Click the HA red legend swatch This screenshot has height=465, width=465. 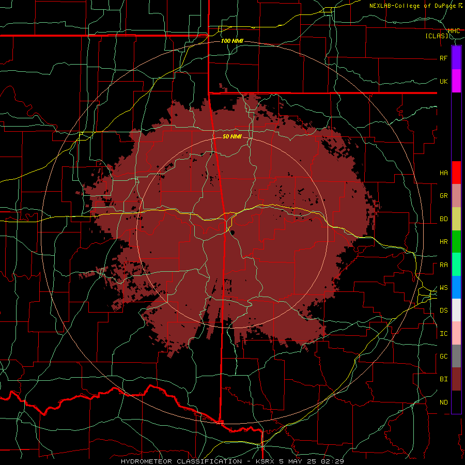point(456,173)
